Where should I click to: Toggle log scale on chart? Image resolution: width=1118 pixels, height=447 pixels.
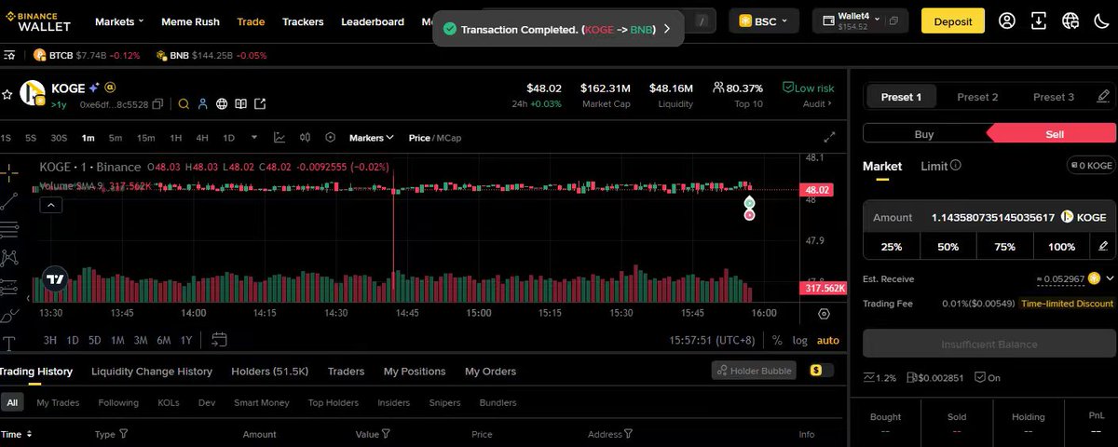coord(799,341)
